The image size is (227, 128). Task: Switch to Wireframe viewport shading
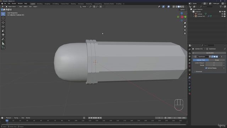tap(177, 7)
